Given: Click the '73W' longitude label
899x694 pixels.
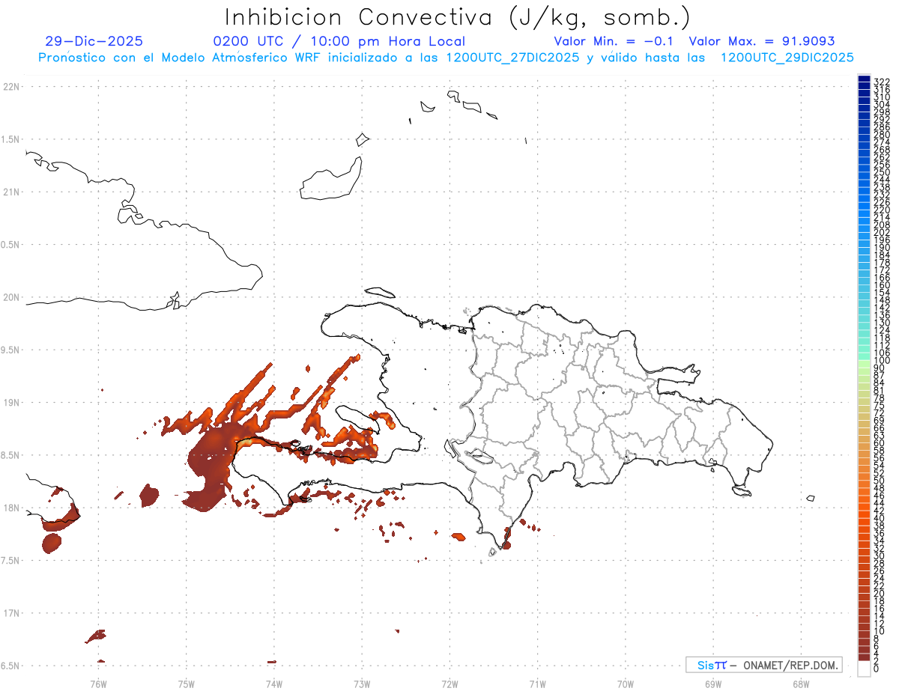Looking at the screenshot, I should coord(362,683).
